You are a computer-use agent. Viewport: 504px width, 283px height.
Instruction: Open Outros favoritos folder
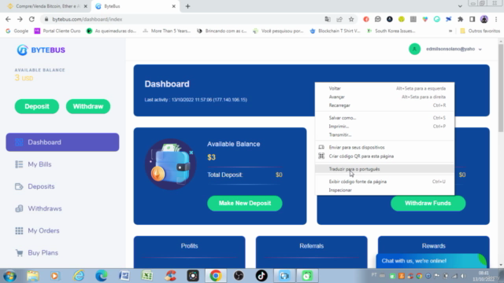tap(480, 31)
